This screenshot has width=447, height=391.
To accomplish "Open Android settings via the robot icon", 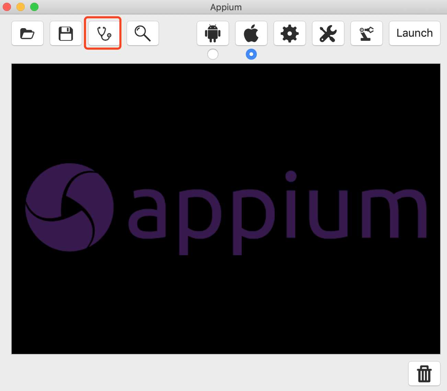I will pos(213,33).
